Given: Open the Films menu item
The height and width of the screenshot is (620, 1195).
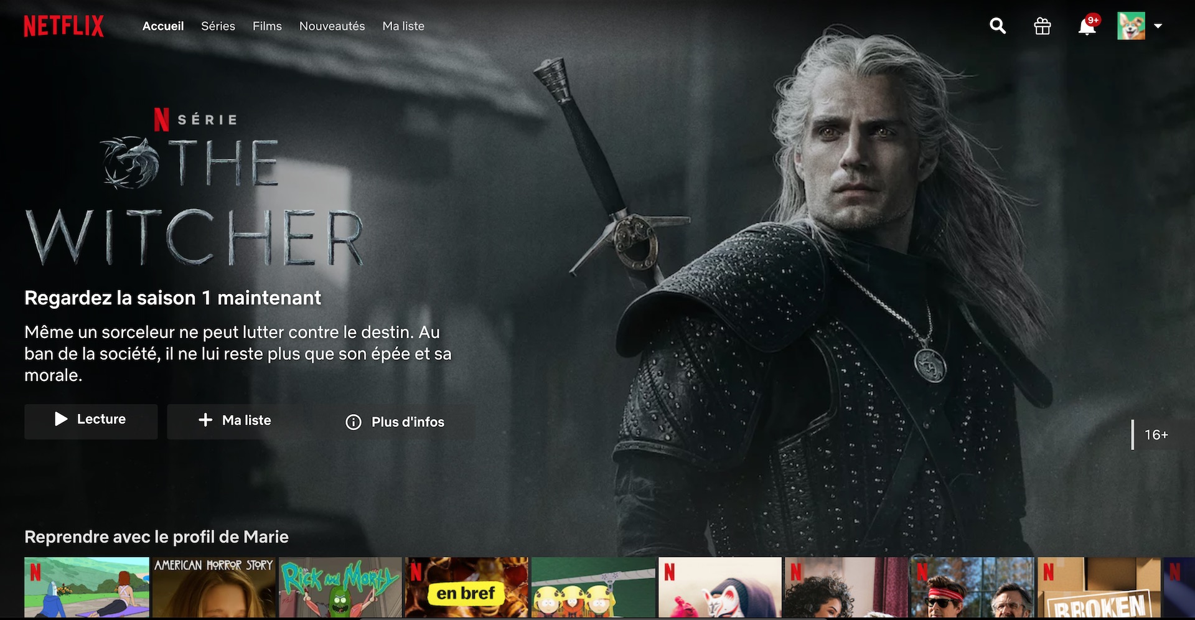Looking at the screenshot, I should click(x=267, y=26).
